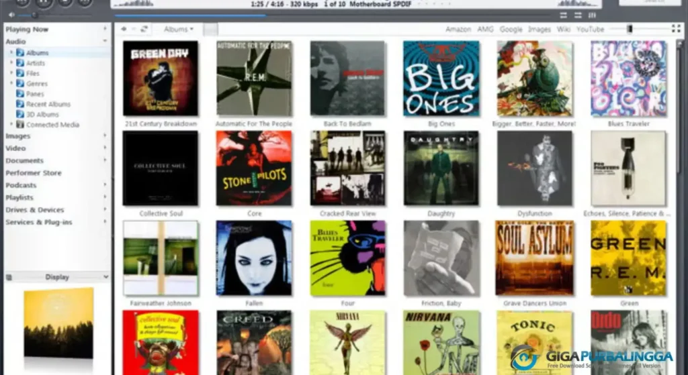The height and width of the screenshot is (375, 688).
Task: Click the small icon left of Display header
Action: (x=9, y=277)
